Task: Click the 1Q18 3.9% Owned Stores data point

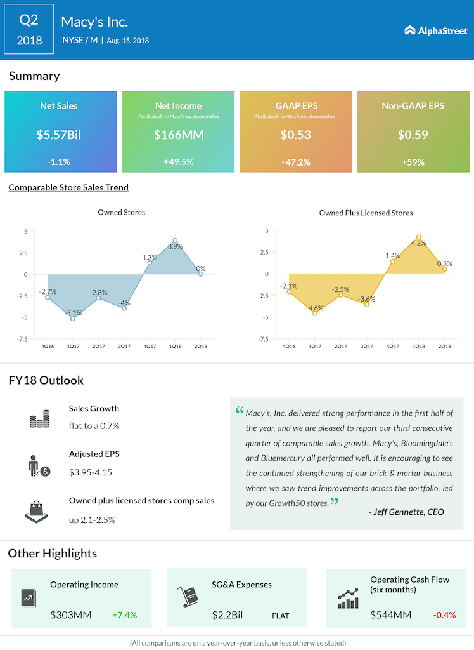Action: [175, 241]
